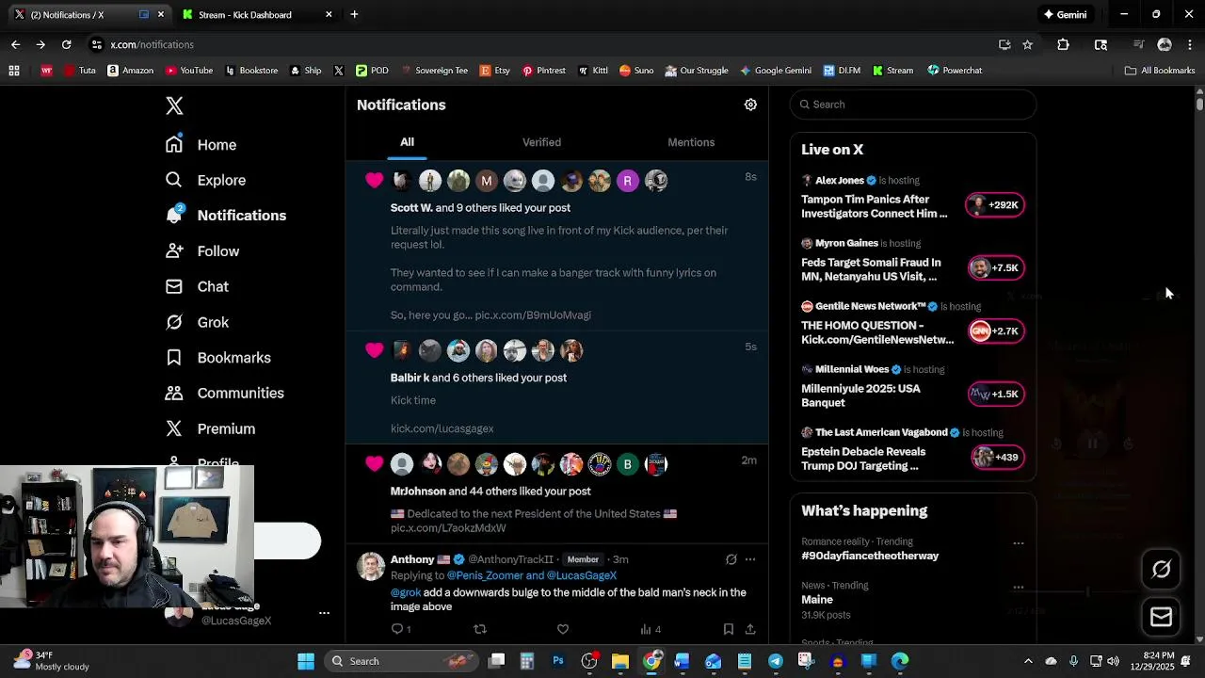
Task: Click @Penis_Zoomer mention in reply
Action: point(484,575)
